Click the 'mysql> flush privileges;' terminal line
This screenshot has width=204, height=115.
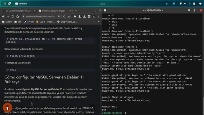click(118, 97)
